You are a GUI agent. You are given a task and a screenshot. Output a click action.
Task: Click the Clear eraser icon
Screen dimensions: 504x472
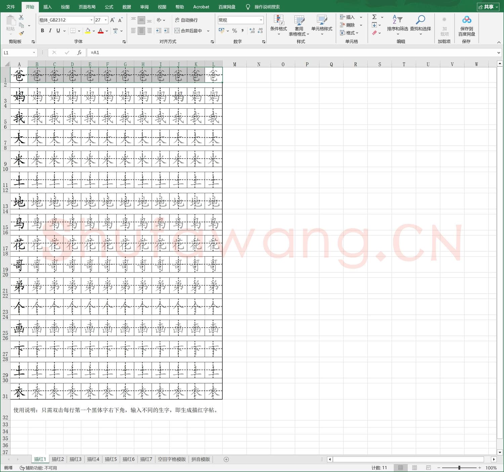pyautogui.click(x=374, y=33)
